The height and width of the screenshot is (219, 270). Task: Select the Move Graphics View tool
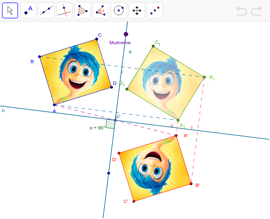click(137, 10)
